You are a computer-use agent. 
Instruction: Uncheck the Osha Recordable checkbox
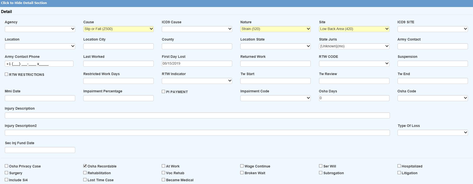pos(85,166)
